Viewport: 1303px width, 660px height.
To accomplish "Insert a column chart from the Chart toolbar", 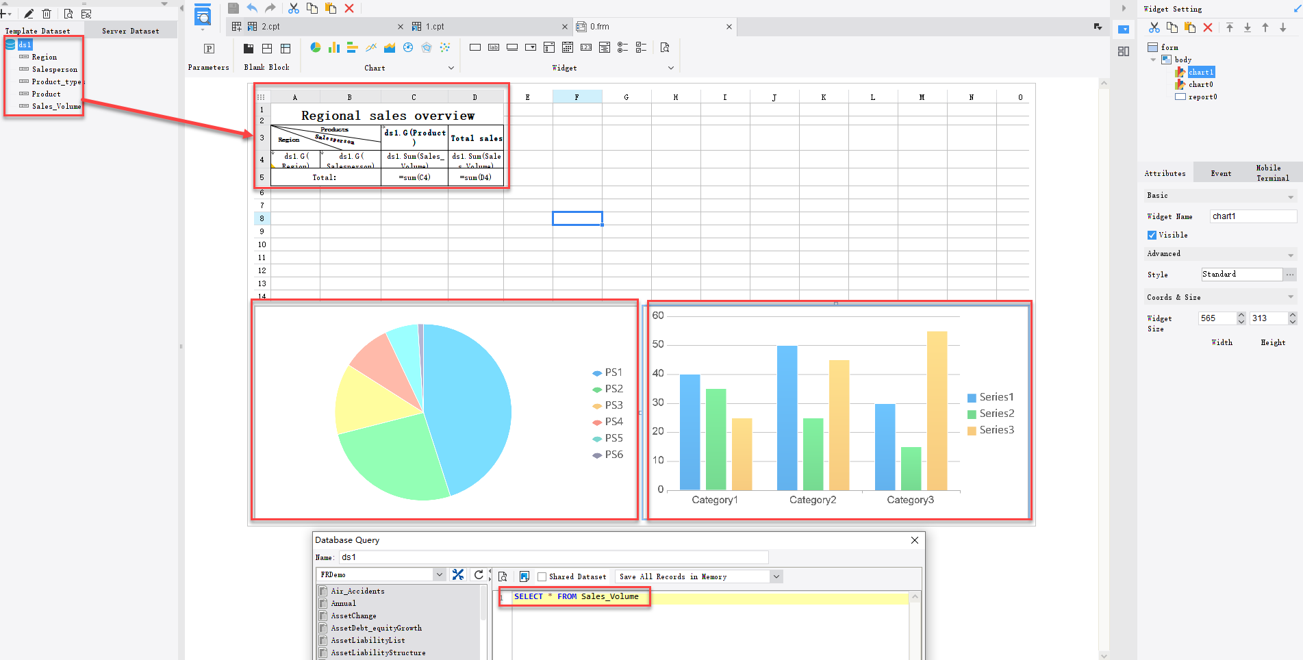I will 333,47.
